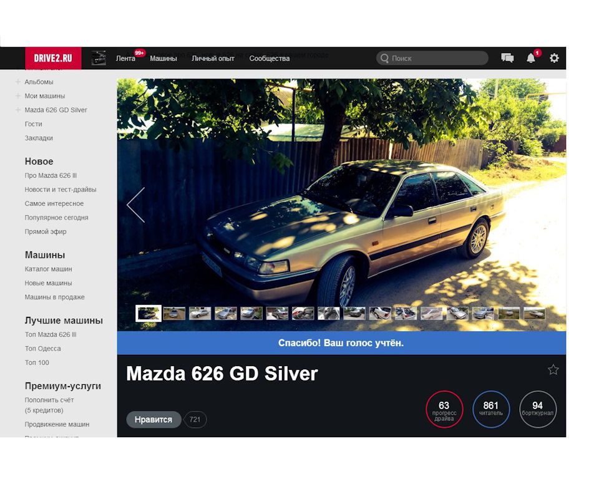Open Про Mazda 626 III link
This screenshot has width=599, height=479.
tap(51, 176)
